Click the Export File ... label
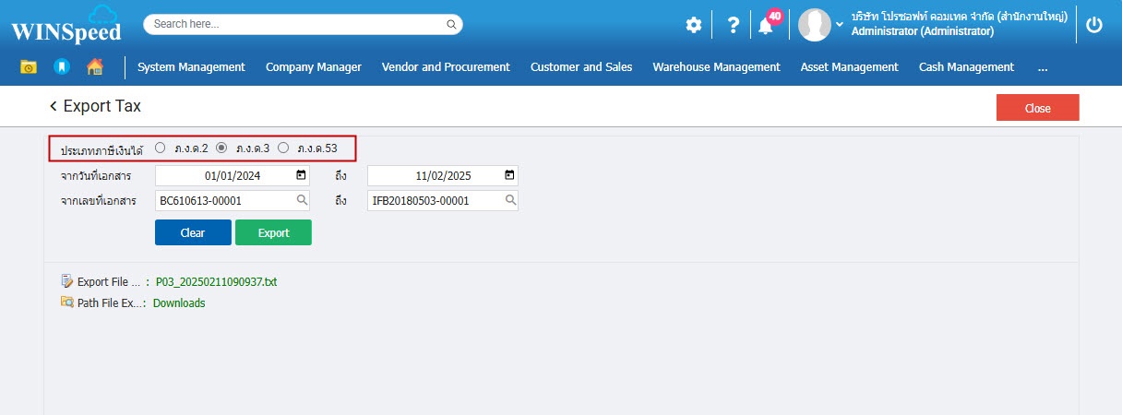The width and height of the screenshot is (1122, 415). pyautogui.click(x=109, y=282)
